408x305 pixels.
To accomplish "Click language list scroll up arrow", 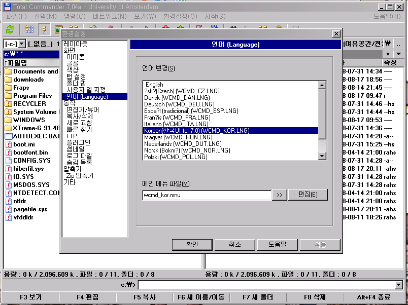I will click(x=322, y=85).
